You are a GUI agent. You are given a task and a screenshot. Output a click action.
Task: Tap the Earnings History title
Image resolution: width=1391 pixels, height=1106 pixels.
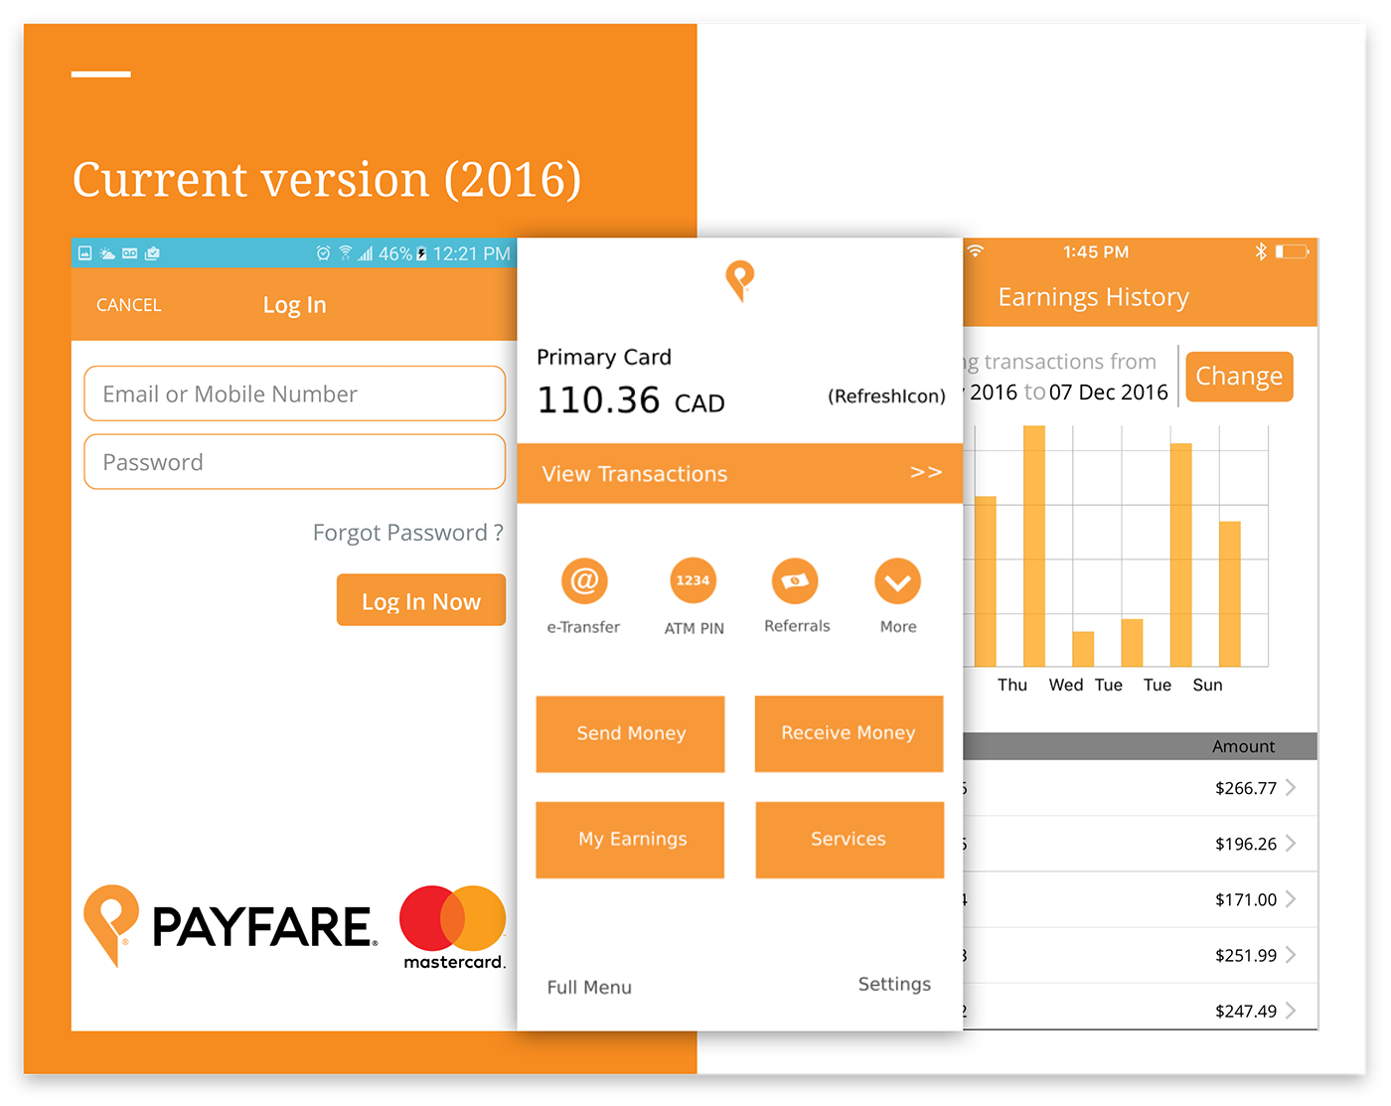(1093, 297)
